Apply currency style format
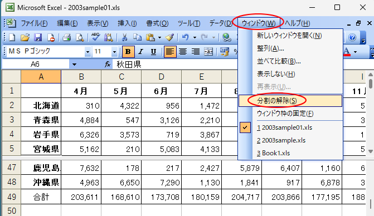 [225, 51]
